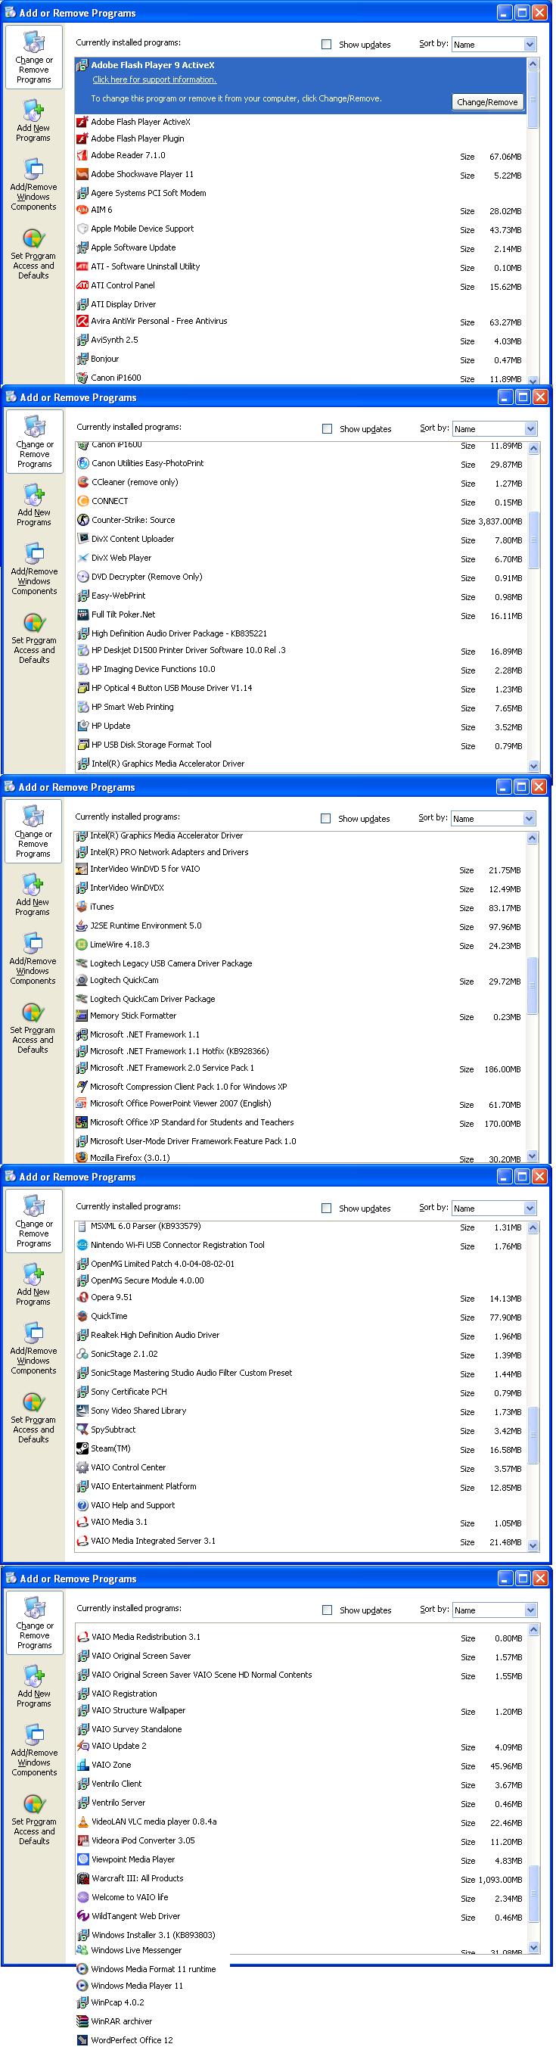Select 'ATI Control Panel' entry
Screen dimensions: 556x2047
[300, 286]
